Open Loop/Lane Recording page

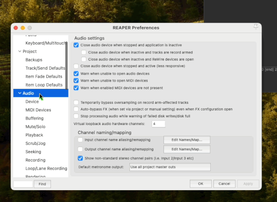pos(46,168)
